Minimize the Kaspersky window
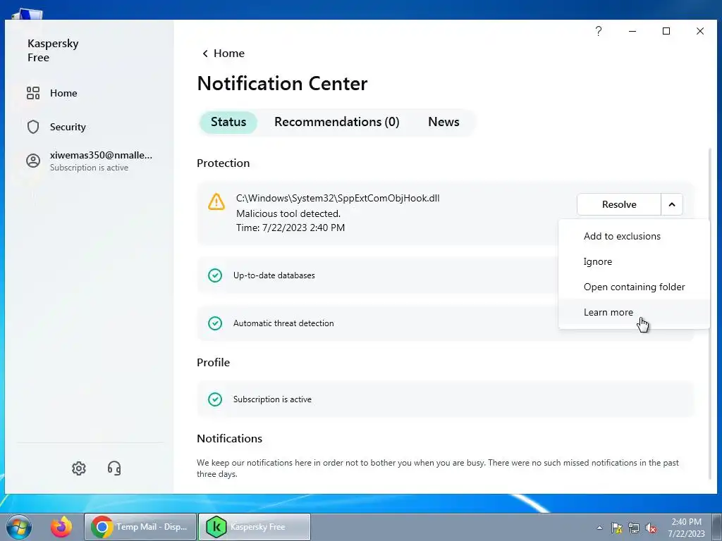 pyautogui.click(x=632, y=31)
